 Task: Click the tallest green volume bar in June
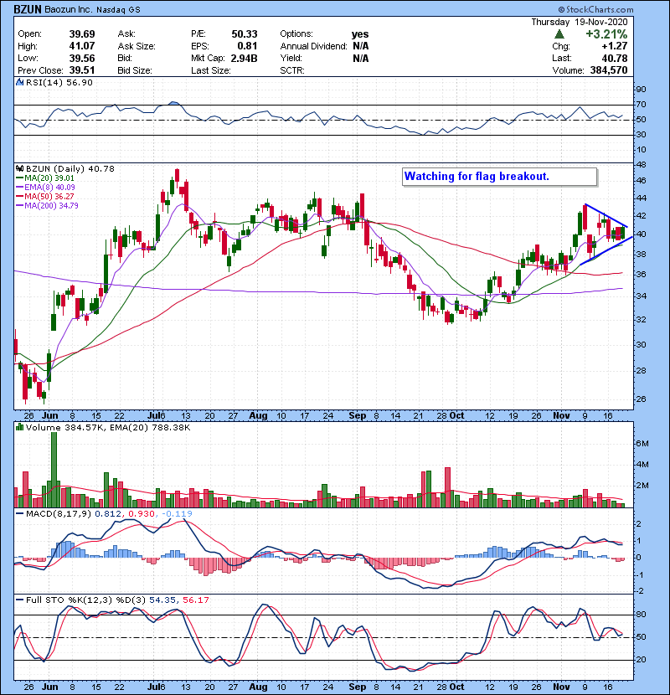tap(54, 470)
